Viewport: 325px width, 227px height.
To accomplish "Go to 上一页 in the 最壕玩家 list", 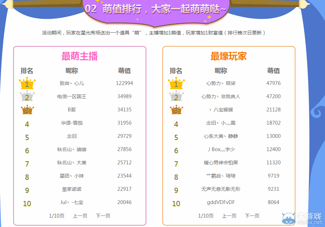I will click(229, 216).
